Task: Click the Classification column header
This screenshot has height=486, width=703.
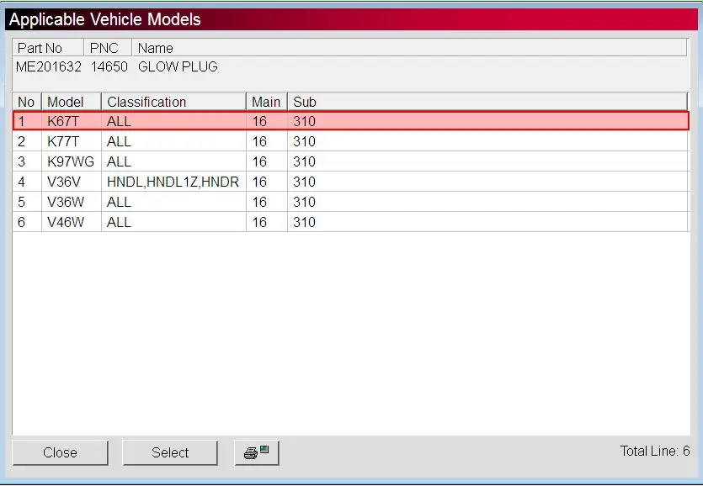Action: tap(174, 102)
